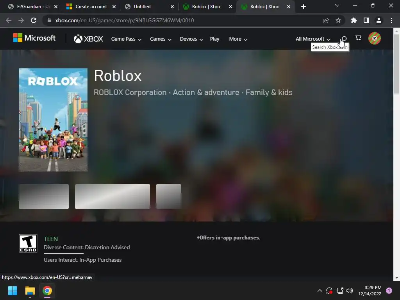Screen dimensions: 400x300
Task: Open the volume control
Action: pyautogui.click(x=350, y=291)
